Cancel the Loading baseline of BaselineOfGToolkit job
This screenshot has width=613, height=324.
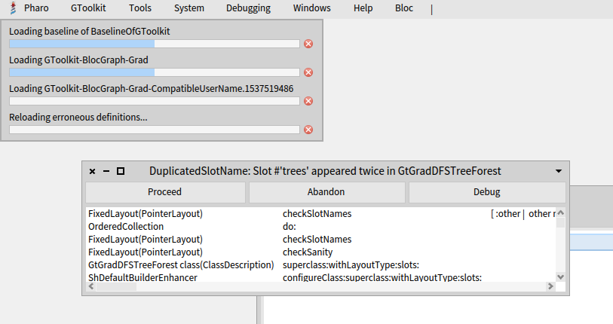pyautogui.click(x=308, y=44)
